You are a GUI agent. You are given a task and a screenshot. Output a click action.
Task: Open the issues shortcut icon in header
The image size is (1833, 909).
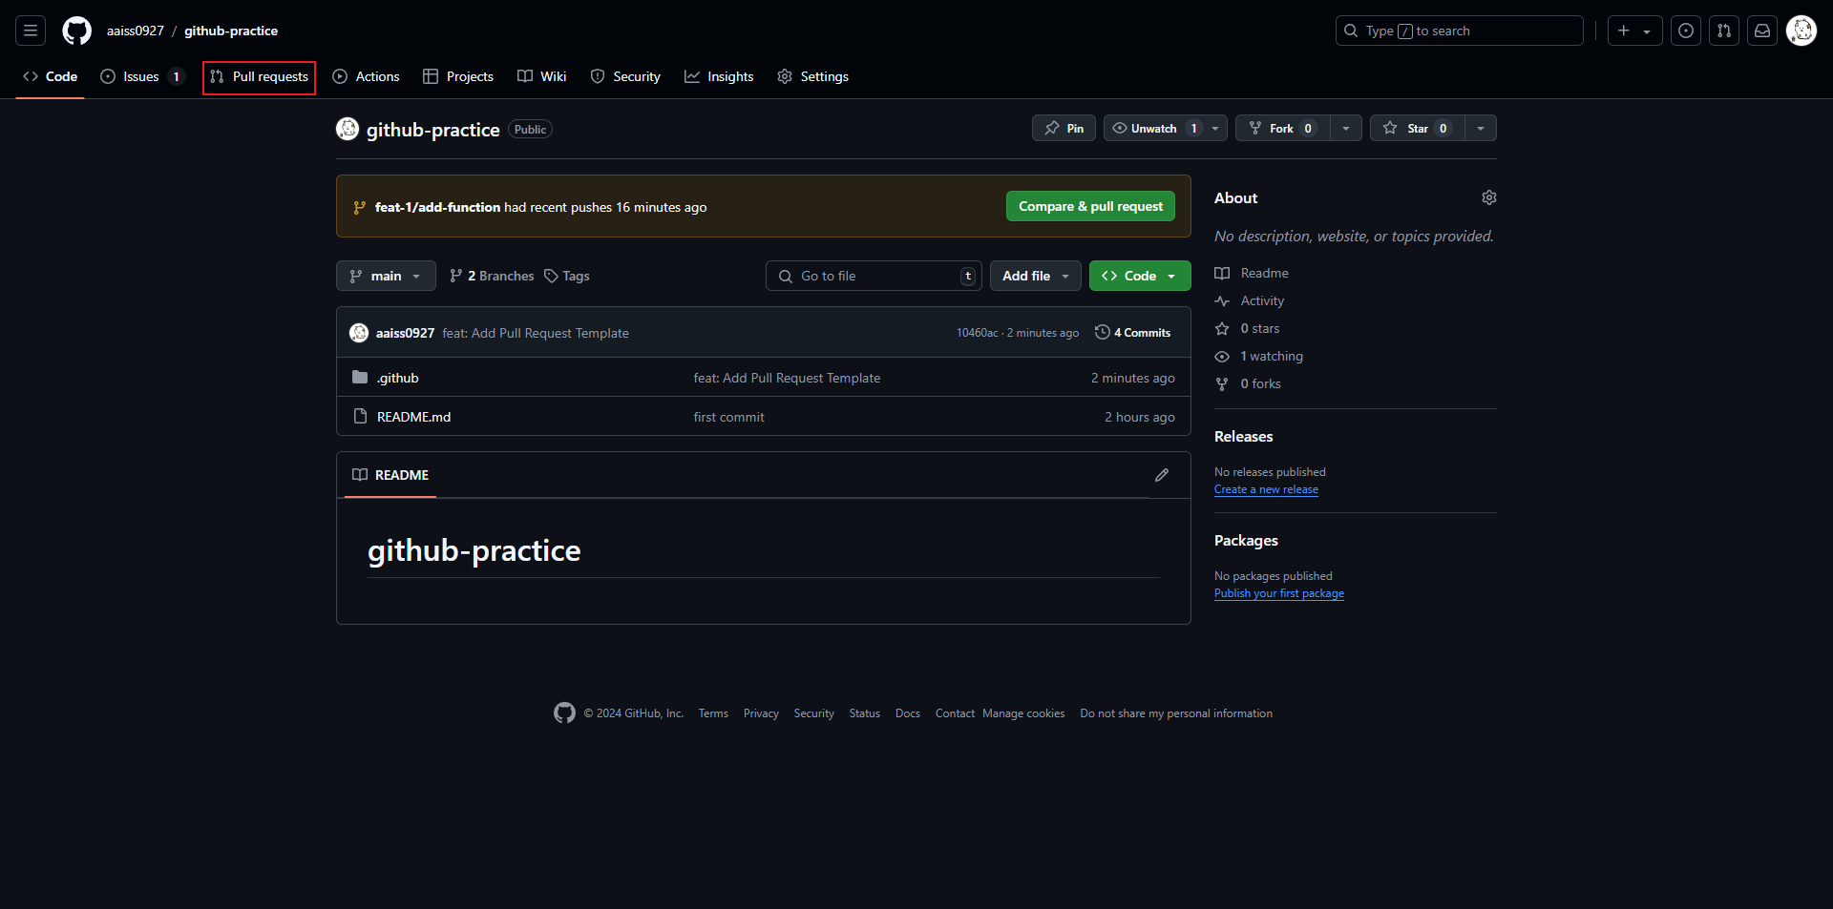point(1686,31)
